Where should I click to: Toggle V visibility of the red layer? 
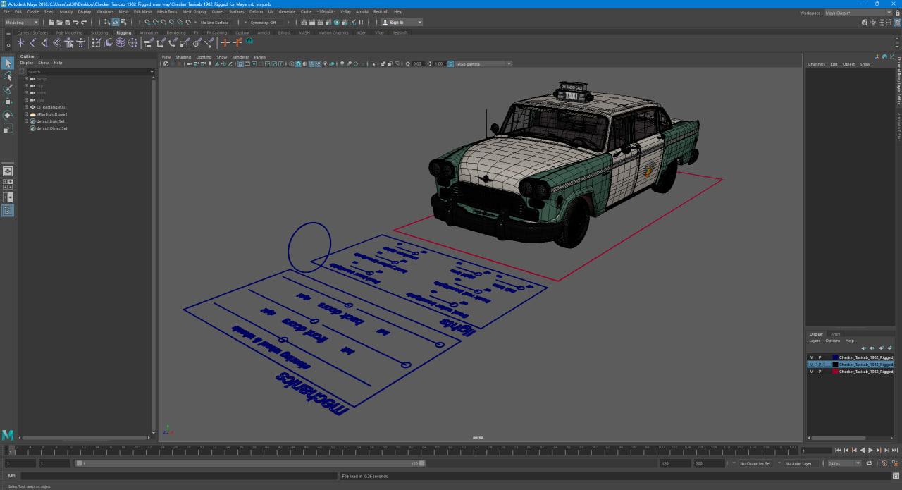point(811,372)
